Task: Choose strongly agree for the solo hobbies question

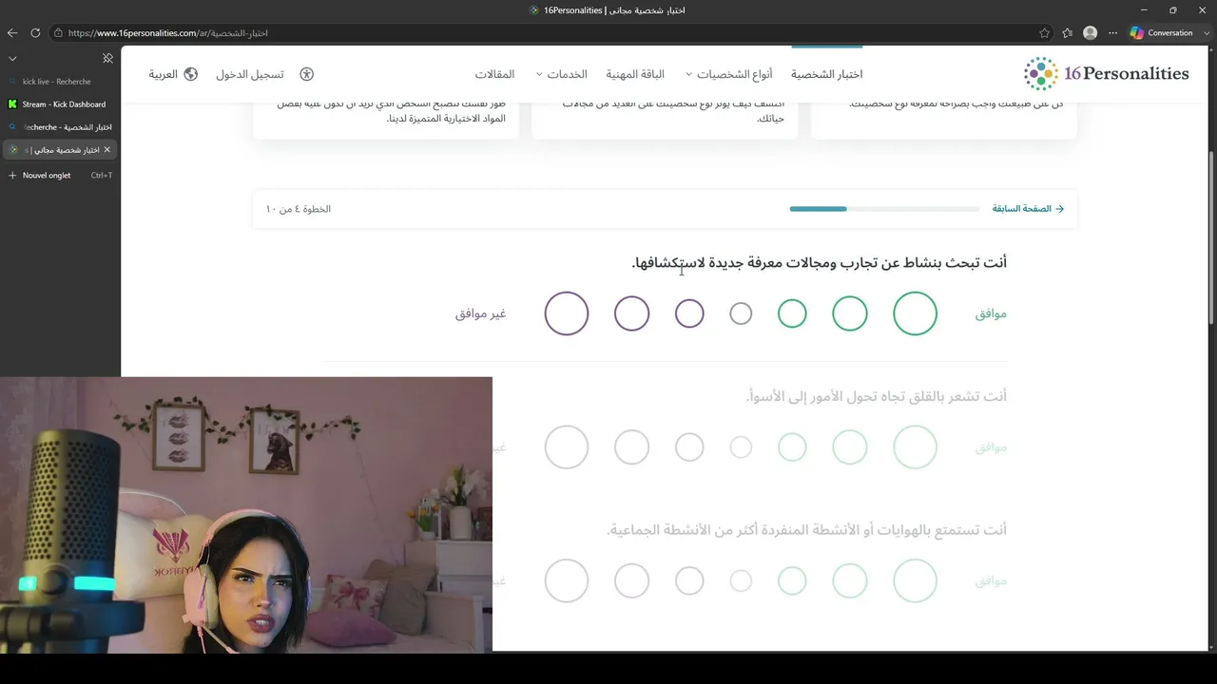Action: (x=915, y=580)
